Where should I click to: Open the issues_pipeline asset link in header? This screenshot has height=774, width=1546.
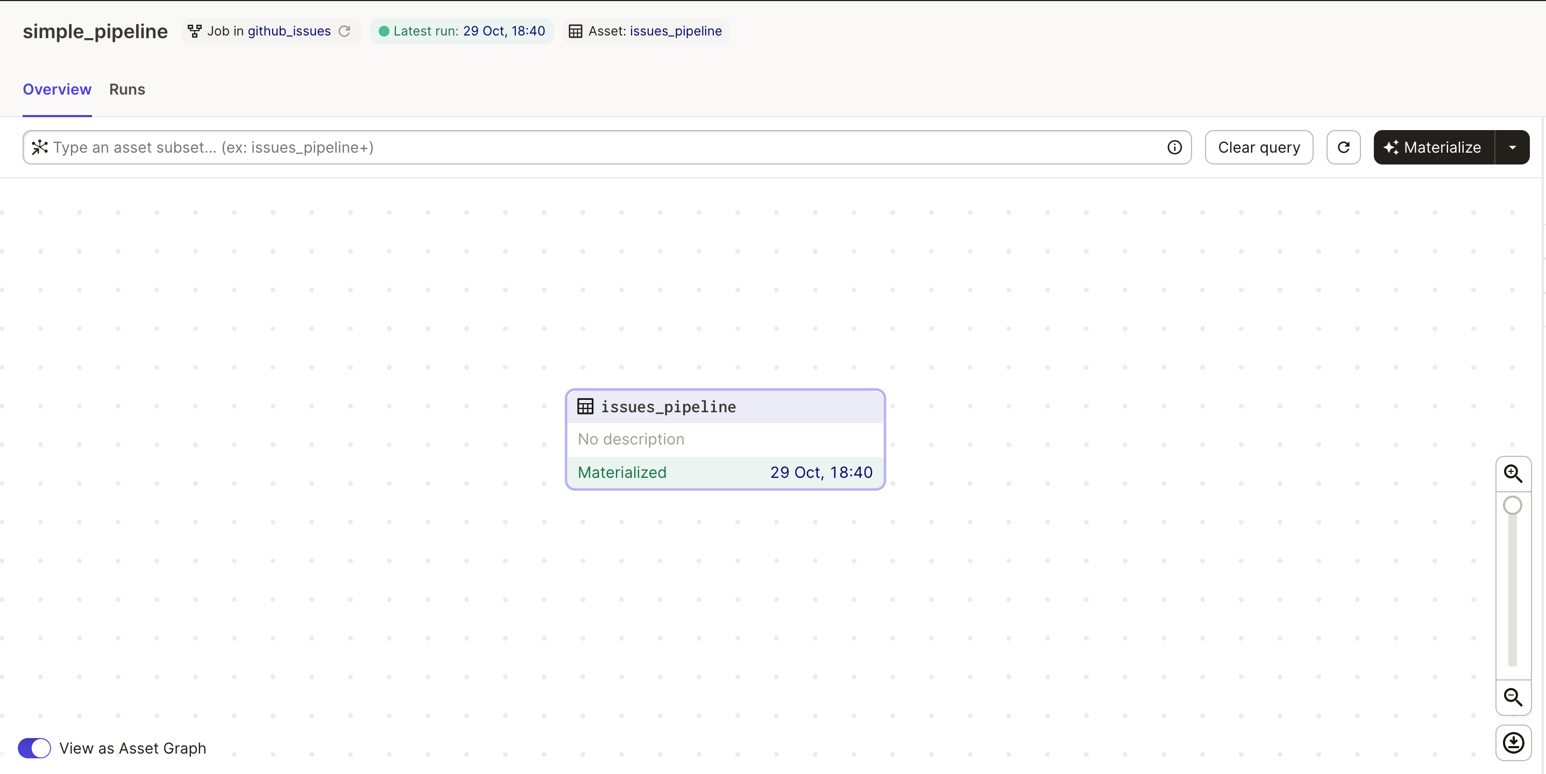pyautogui.click(x=676, y=31)
